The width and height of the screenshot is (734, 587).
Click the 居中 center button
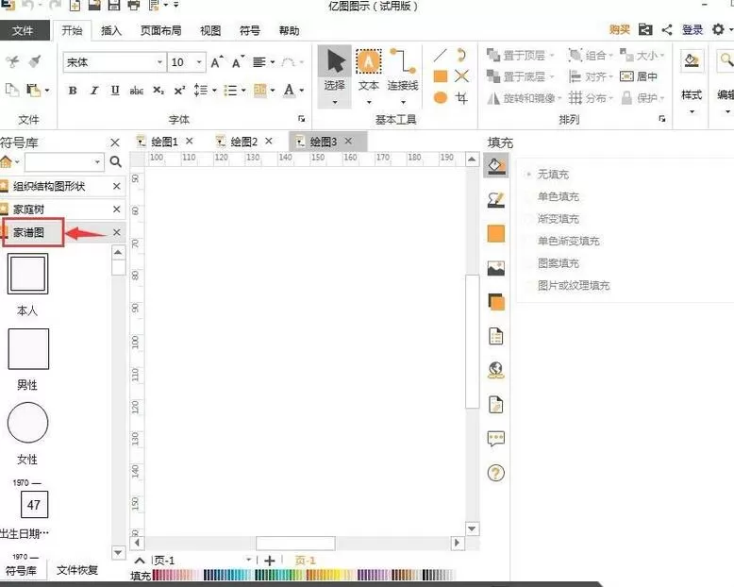[639, 76]
